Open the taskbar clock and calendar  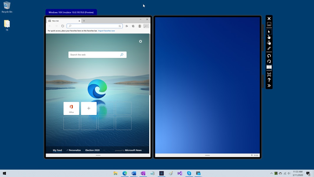(298, 173)
